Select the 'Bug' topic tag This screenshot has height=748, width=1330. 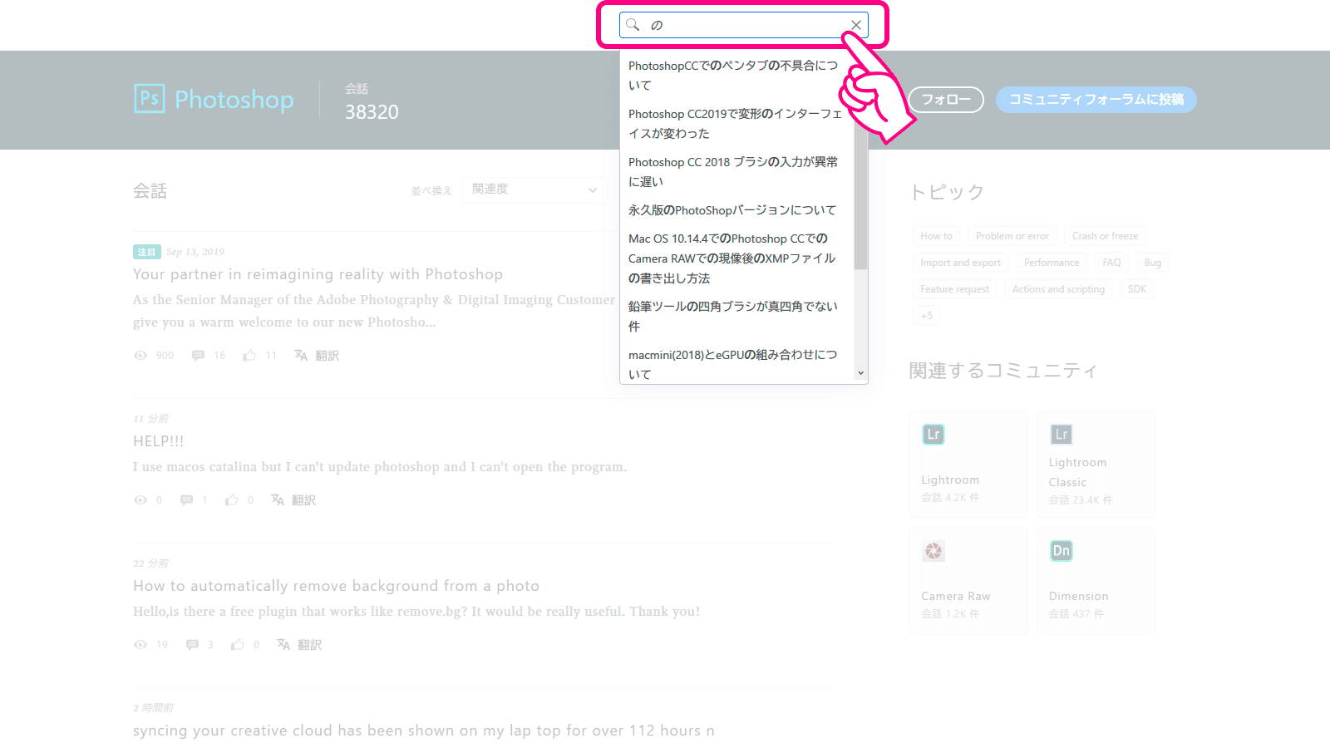[x=1152, y=263]
